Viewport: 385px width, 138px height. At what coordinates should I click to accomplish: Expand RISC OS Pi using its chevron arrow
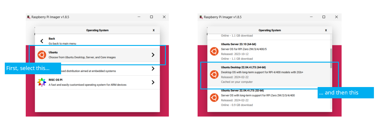tap(153, 82)
